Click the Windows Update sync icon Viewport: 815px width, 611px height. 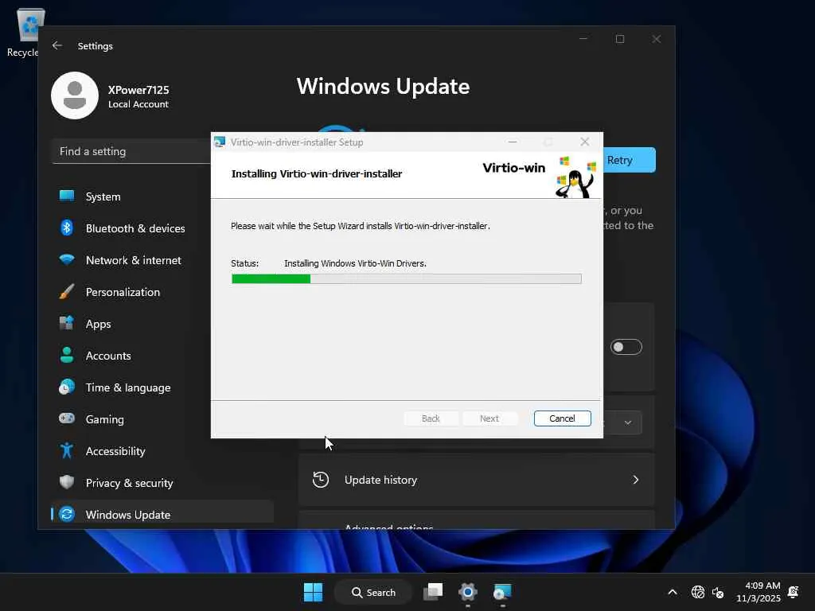tap(67, 515)
